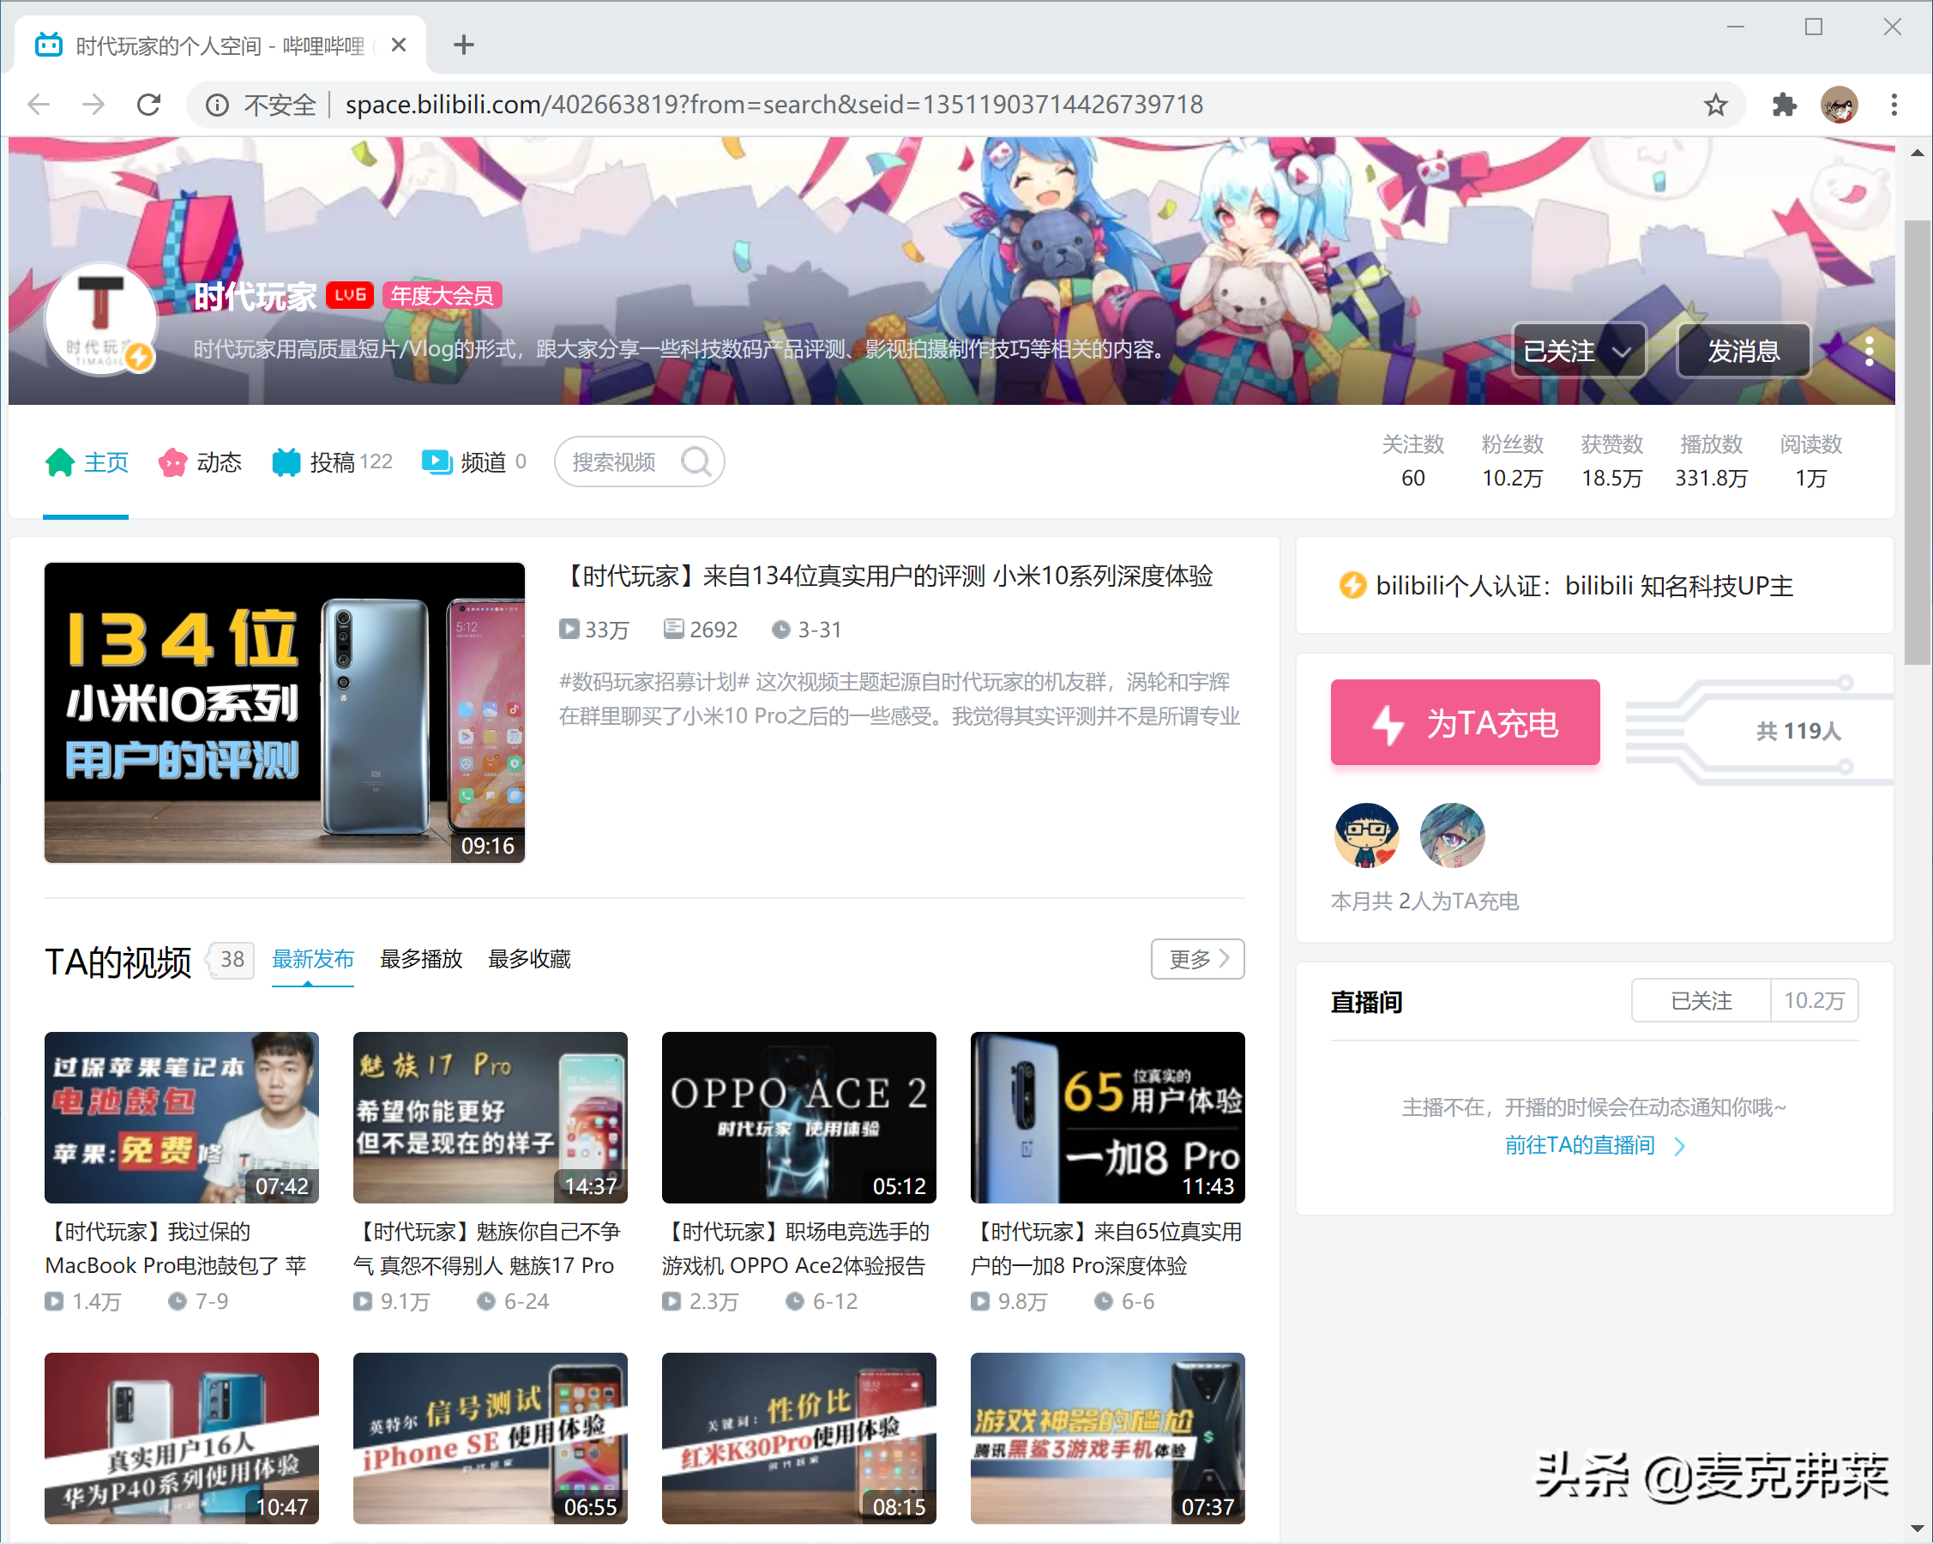Click first charger's avatar with glasses
The image size is (1933, 1544).
click(1365, 835)
